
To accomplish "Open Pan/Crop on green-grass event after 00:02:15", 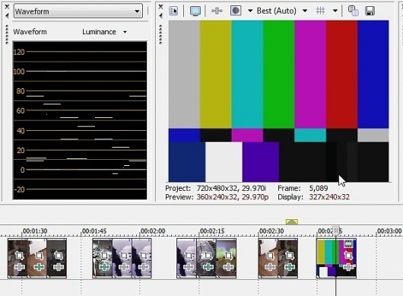I will coord(227,256).
